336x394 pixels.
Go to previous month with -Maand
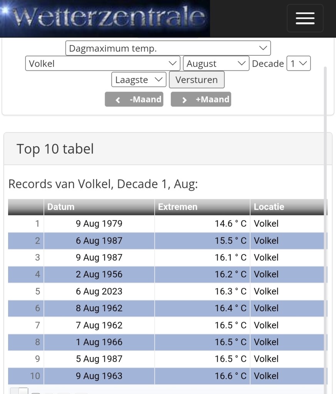pos(134,99)
